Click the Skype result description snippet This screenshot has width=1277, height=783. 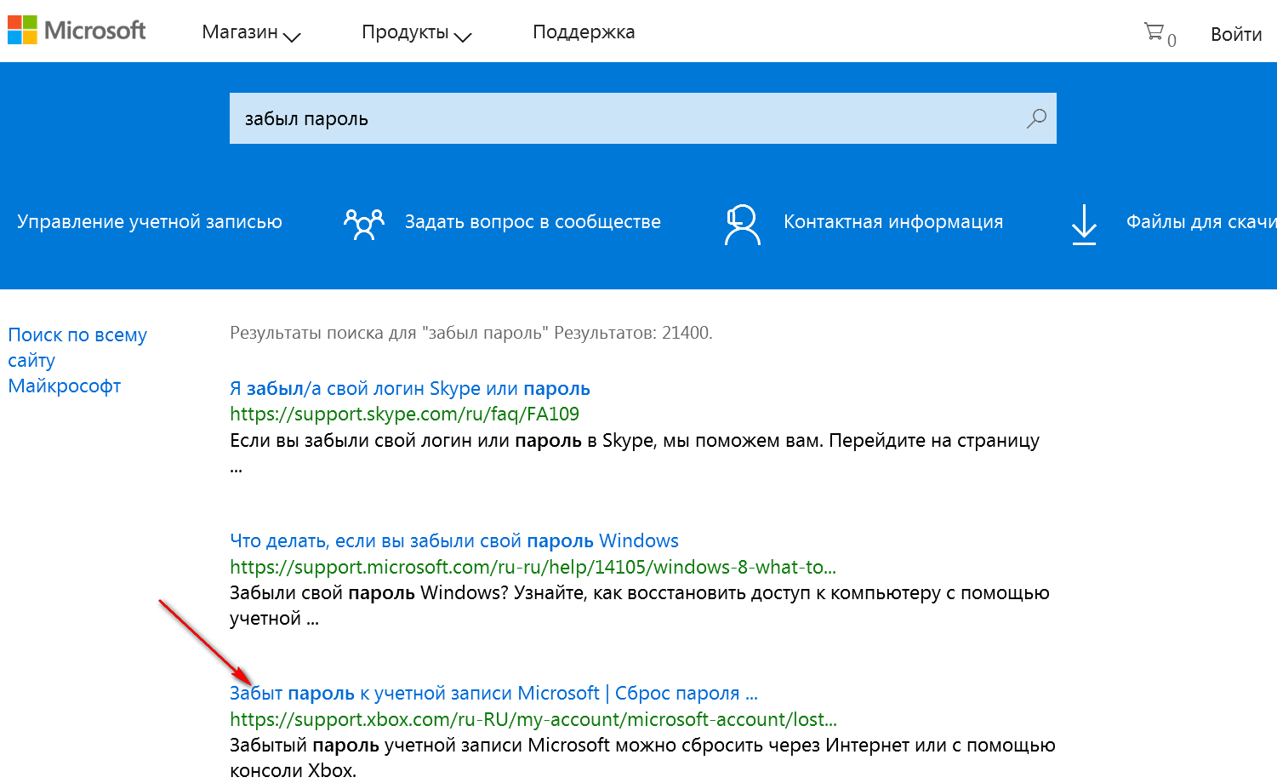point(635,454)
